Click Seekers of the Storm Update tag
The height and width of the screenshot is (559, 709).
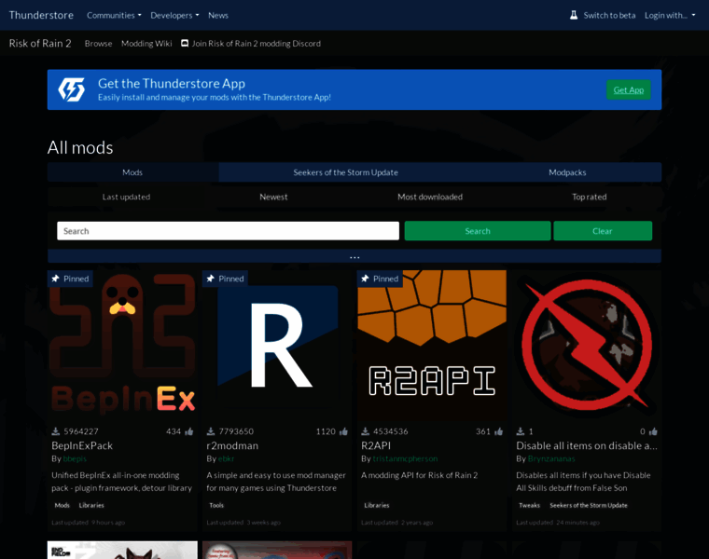(x=589, y=505)
